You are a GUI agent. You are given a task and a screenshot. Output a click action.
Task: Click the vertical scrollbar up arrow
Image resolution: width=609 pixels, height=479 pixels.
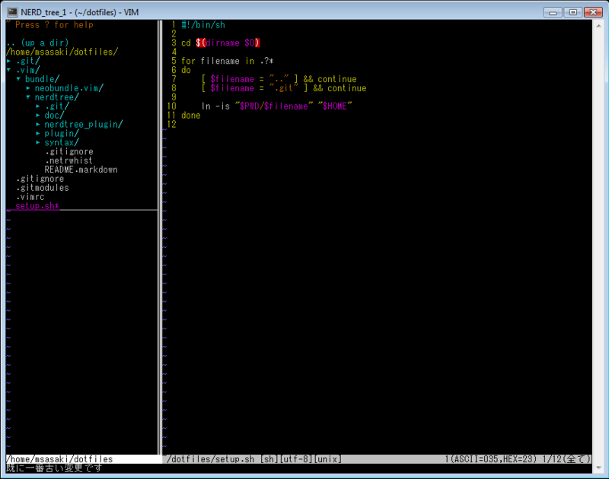598,26
